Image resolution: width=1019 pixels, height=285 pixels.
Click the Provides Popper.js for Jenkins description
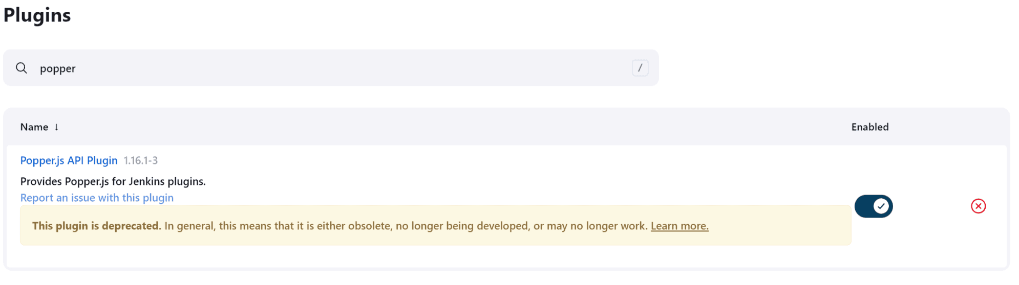pyautogui.click(x=113, y=181)
